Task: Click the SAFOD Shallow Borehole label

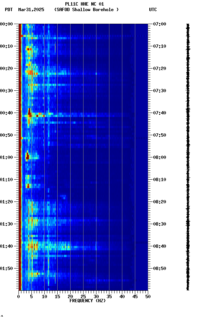Action: [86, 10]
